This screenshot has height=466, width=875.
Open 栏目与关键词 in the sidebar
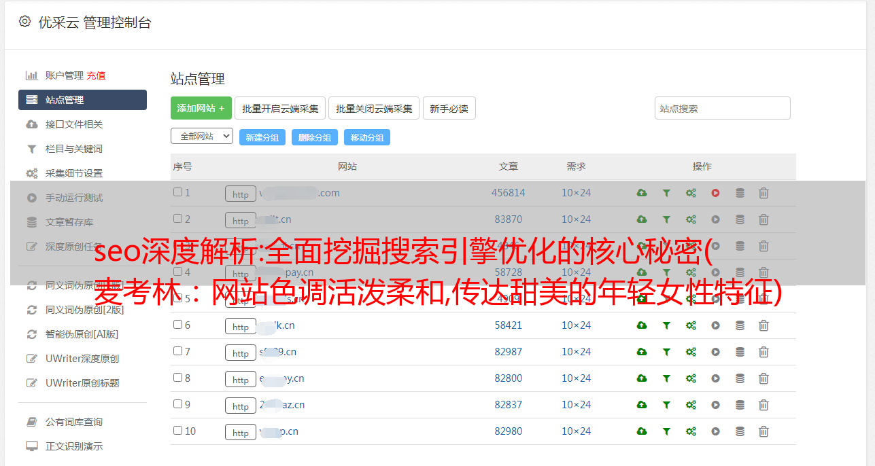(x=74, y=149)
